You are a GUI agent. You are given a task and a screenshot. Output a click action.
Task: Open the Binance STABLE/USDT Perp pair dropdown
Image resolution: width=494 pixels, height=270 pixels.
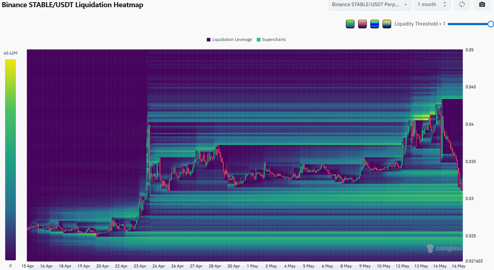click(370, 5)
